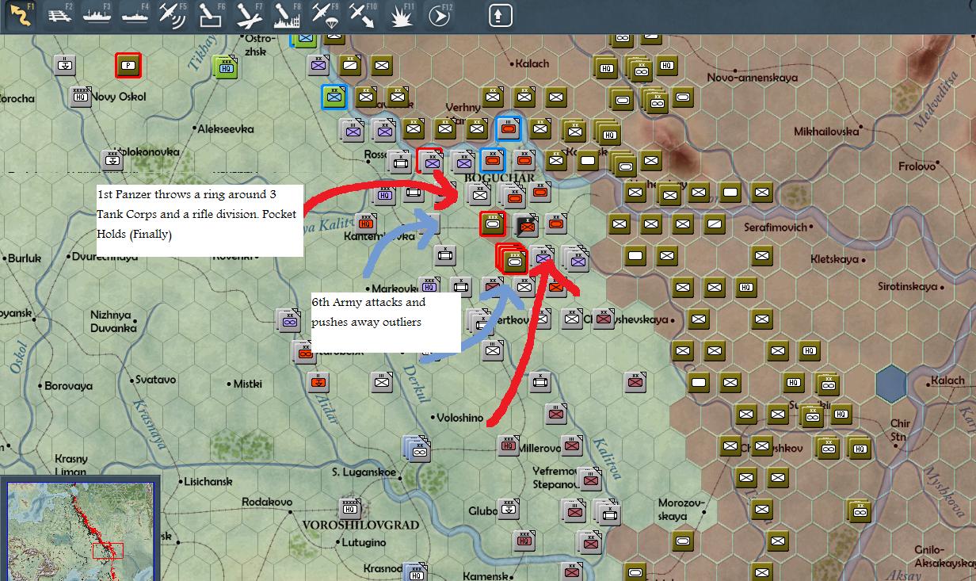The height and width of the screenshot is (581, 976).
Task: Select the blue-bordered red armor III counter
Action: pos(508,128)
